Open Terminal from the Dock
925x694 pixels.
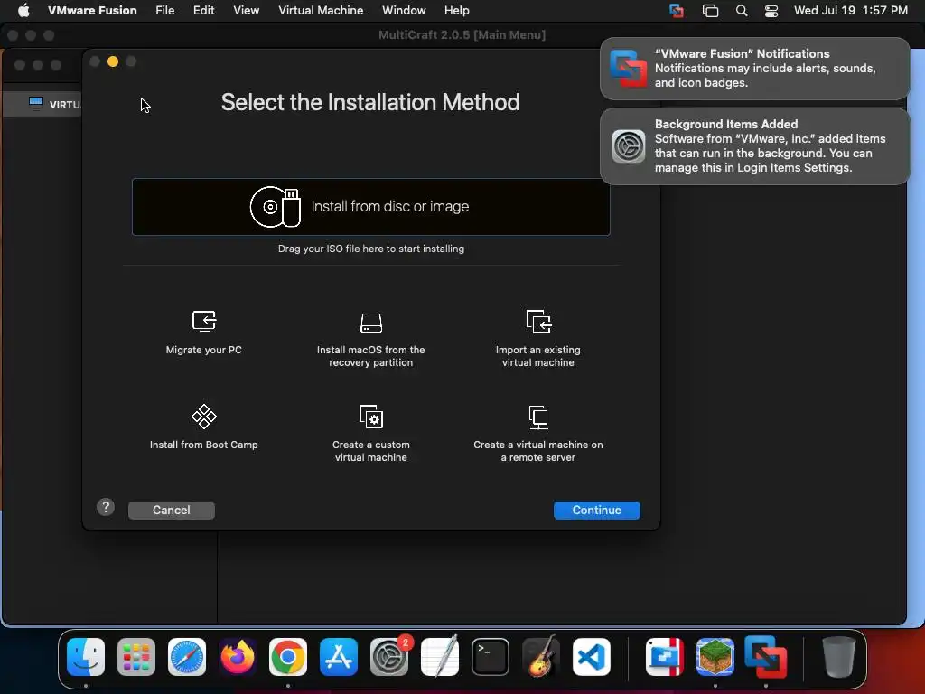click(x=491, y=656)
